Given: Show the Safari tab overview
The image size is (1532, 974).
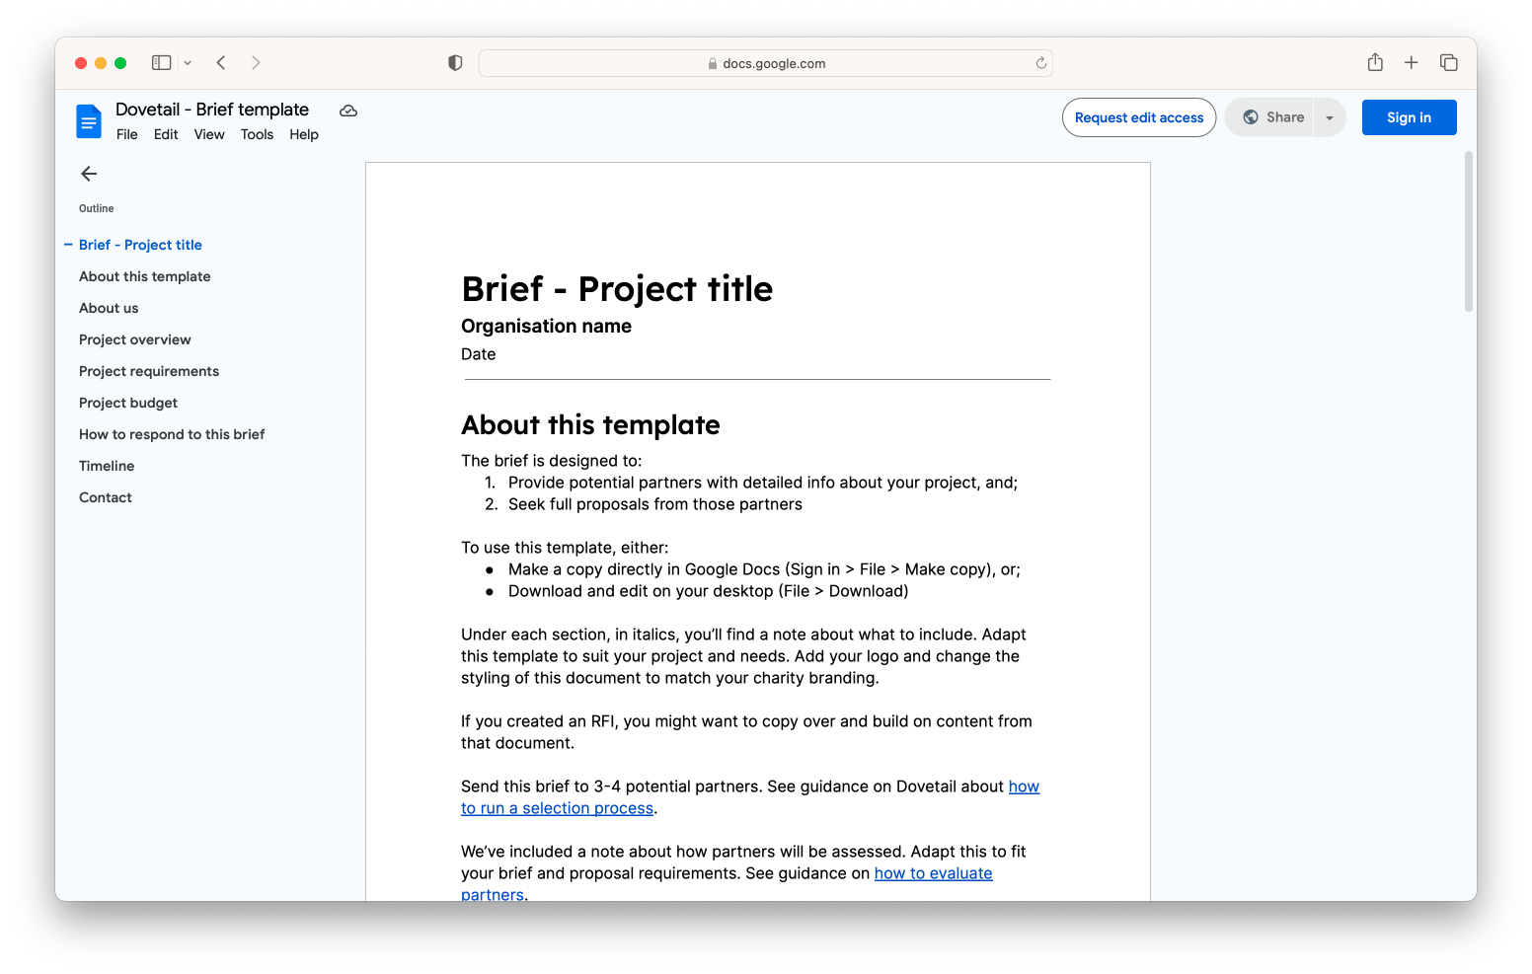Looking at the screenshot, I should (1448, 62).
